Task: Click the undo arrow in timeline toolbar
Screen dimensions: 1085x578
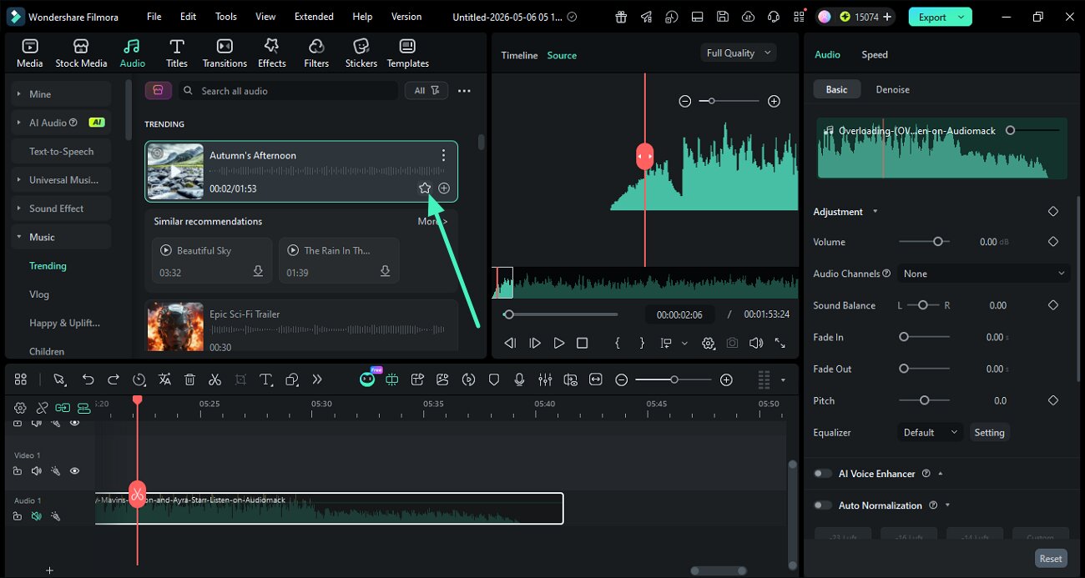Action: (x=88, y=379)
